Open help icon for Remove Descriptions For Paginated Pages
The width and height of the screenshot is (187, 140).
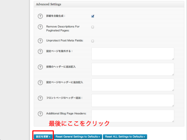[40, 27]
